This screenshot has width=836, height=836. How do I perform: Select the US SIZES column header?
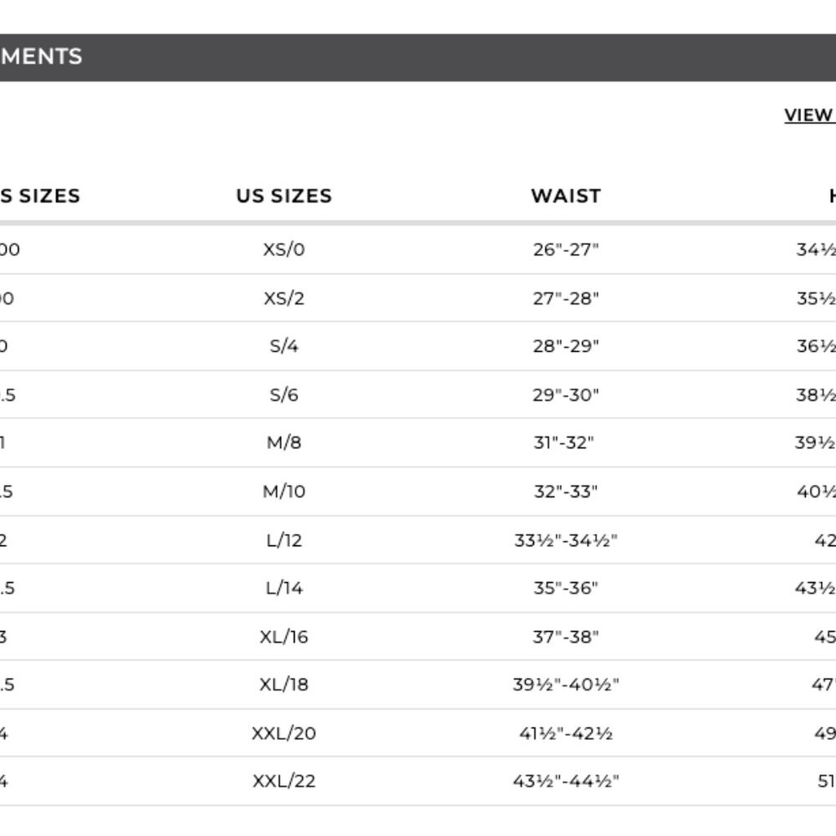tap(284, 196)
